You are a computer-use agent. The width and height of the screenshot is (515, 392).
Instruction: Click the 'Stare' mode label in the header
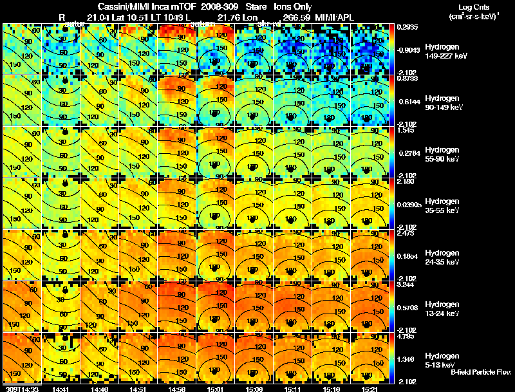[256, 7]
